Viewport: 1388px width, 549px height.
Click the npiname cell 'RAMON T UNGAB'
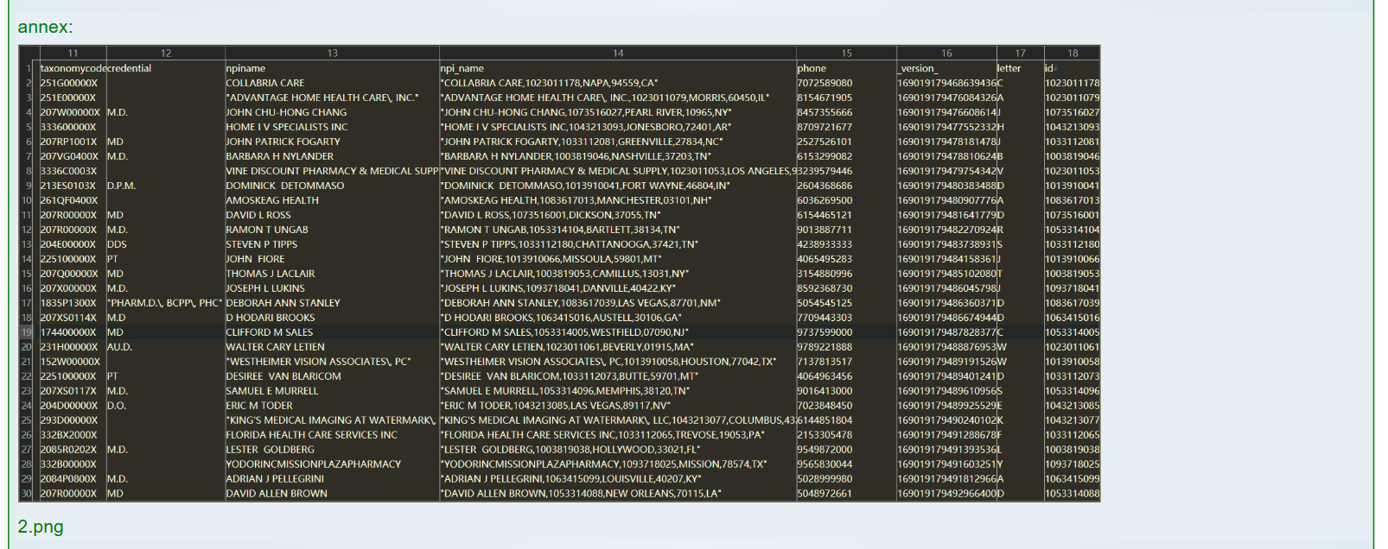(x=332, y=230)
